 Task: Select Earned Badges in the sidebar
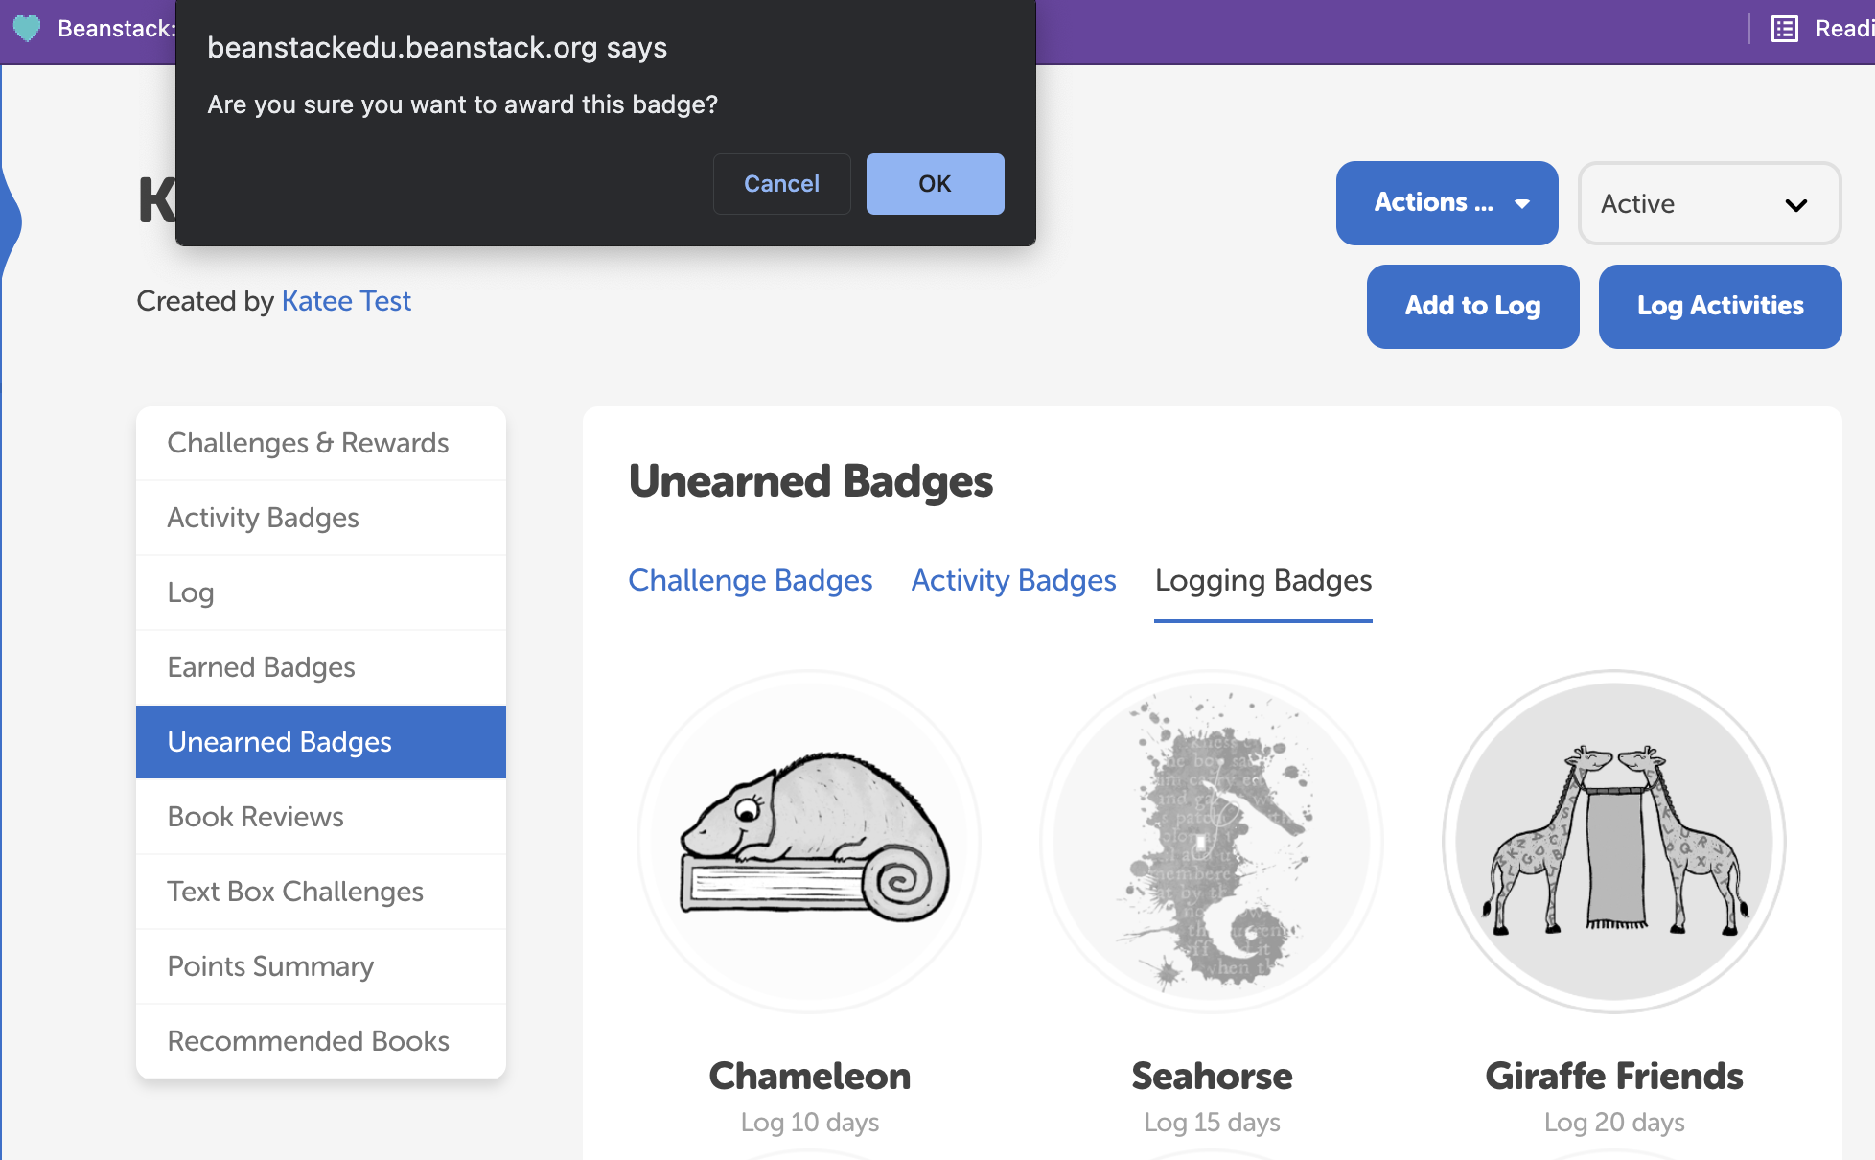(261, 666)
